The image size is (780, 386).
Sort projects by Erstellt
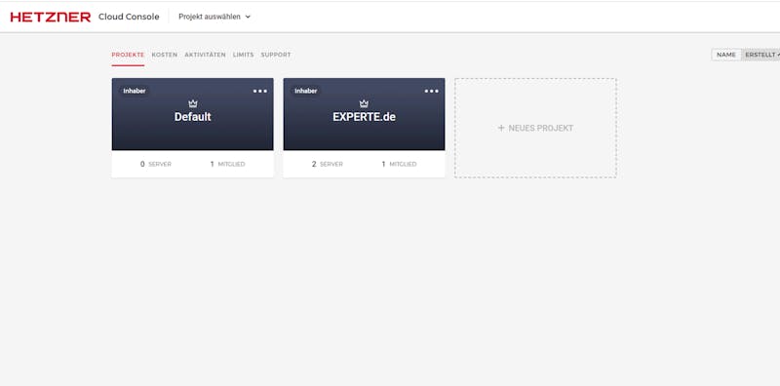coord(761,55)
